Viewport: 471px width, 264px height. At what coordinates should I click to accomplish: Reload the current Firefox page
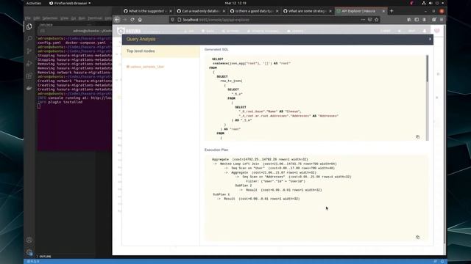click(132, 20)
